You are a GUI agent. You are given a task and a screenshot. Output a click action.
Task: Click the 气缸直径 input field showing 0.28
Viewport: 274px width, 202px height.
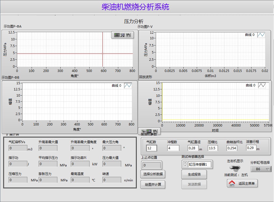point(193,148)
